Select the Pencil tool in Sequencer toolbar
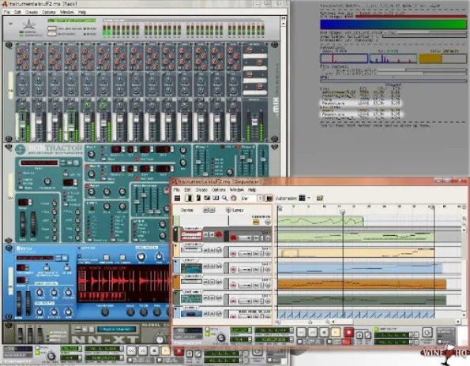470x366 pixels. coord(198,198)
